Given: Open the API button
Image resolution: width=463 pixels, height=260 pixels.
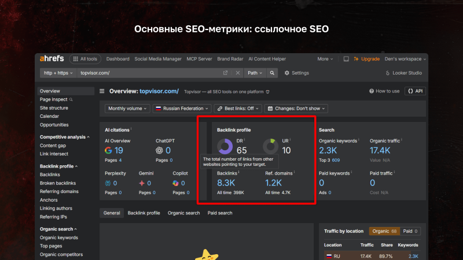Looking at the screenshot, I should [x=415, y=91].
